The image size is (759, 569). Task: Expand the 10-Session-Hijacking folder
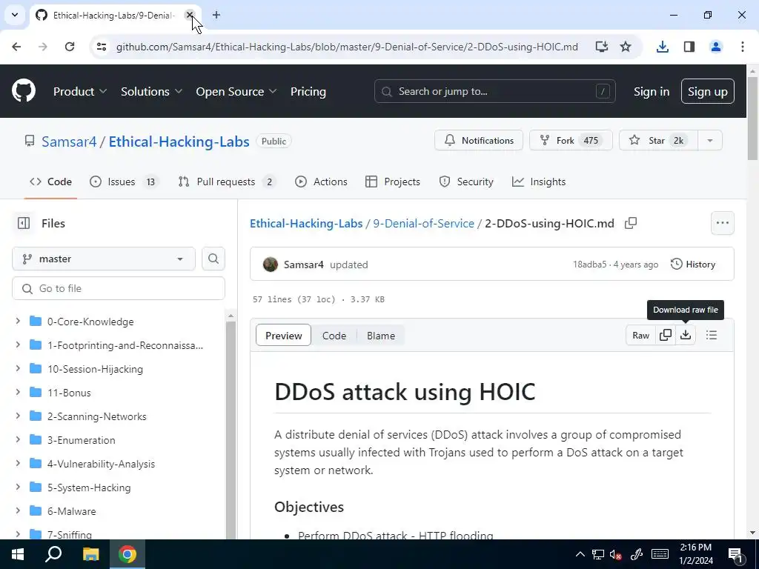tap(18, 369)
